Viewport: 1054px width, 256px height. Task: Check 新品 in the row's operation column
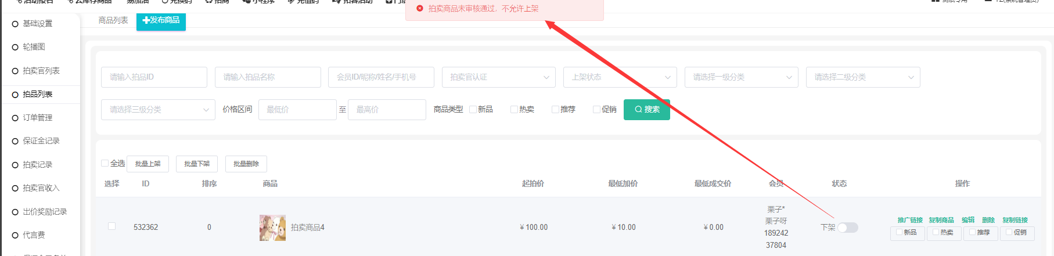[x=900, y=232]
